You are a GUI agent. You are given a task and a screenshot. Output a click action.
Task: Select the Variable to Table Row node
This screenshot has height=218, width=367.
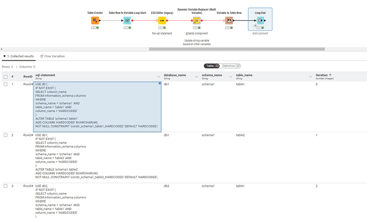tap(229, 21)
